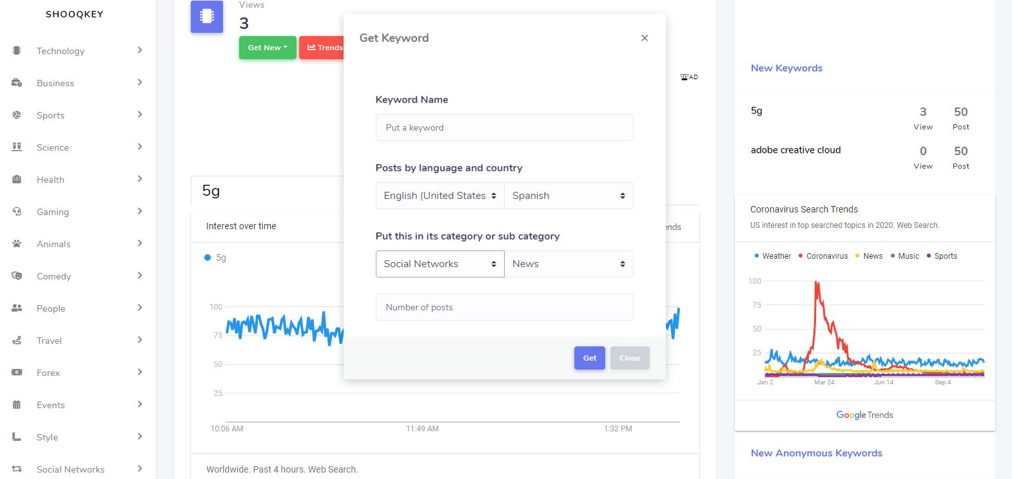Focus the Keyword Name input field
Viewport: 1012px width, 479px height.
coord(504,127)
